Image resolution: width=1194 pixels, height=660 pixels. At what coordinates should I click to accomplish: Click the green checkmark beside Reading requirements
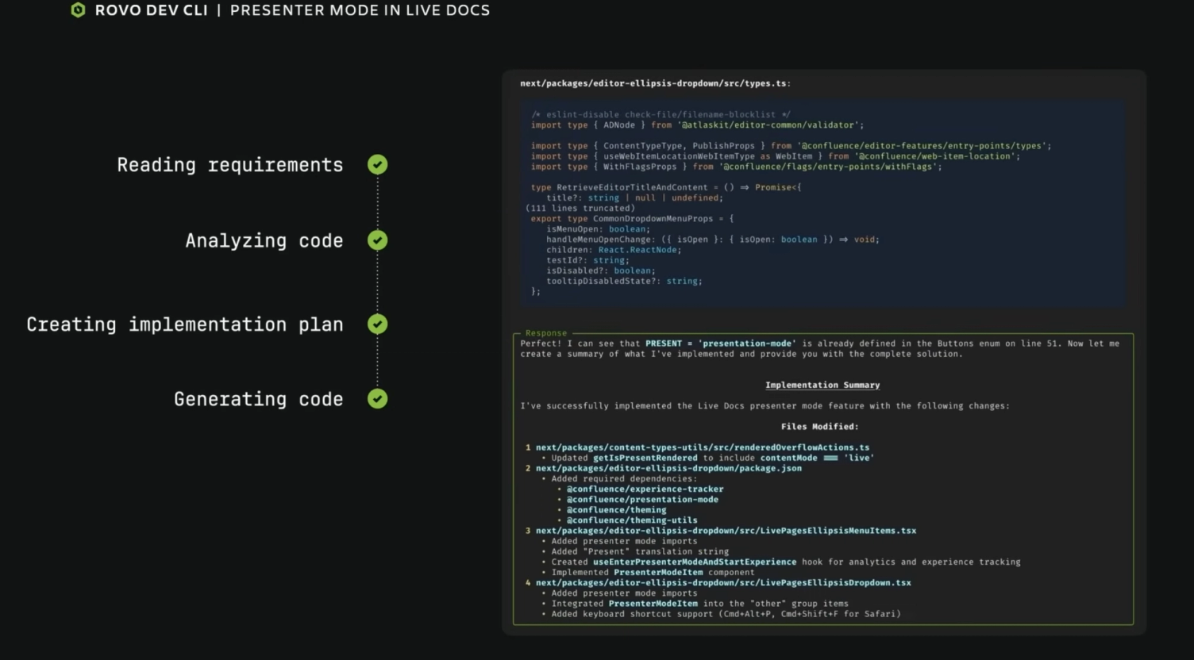[x=378, y=165]
